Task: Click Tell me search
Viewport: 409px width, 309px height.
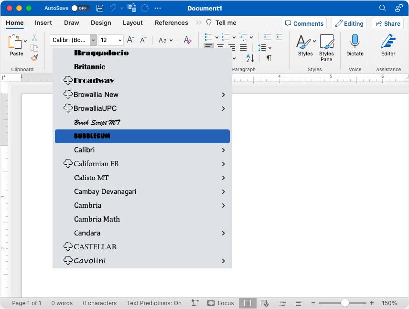Action: point(221,23)
